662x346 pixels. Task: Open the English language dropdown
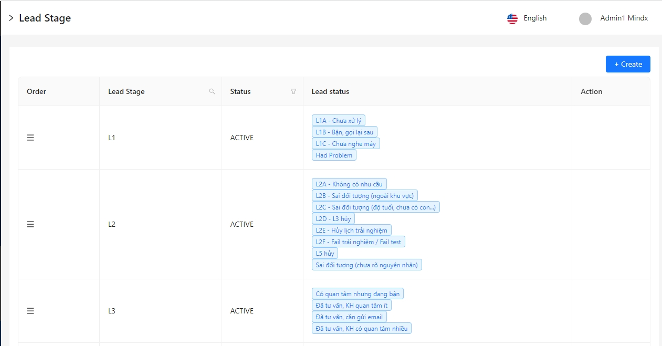coord(535,18)
